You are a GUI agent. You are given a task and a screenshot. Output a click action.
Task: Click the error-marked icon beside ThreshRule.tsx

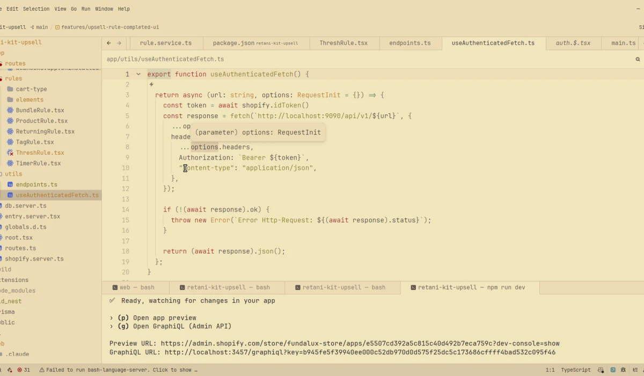10,153
